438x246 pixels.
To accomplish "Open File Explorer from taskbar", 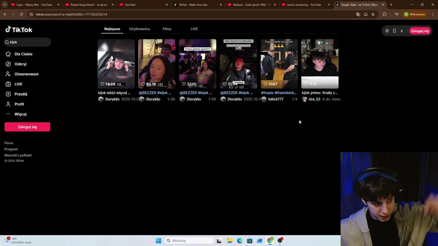I will coord(230,241).
